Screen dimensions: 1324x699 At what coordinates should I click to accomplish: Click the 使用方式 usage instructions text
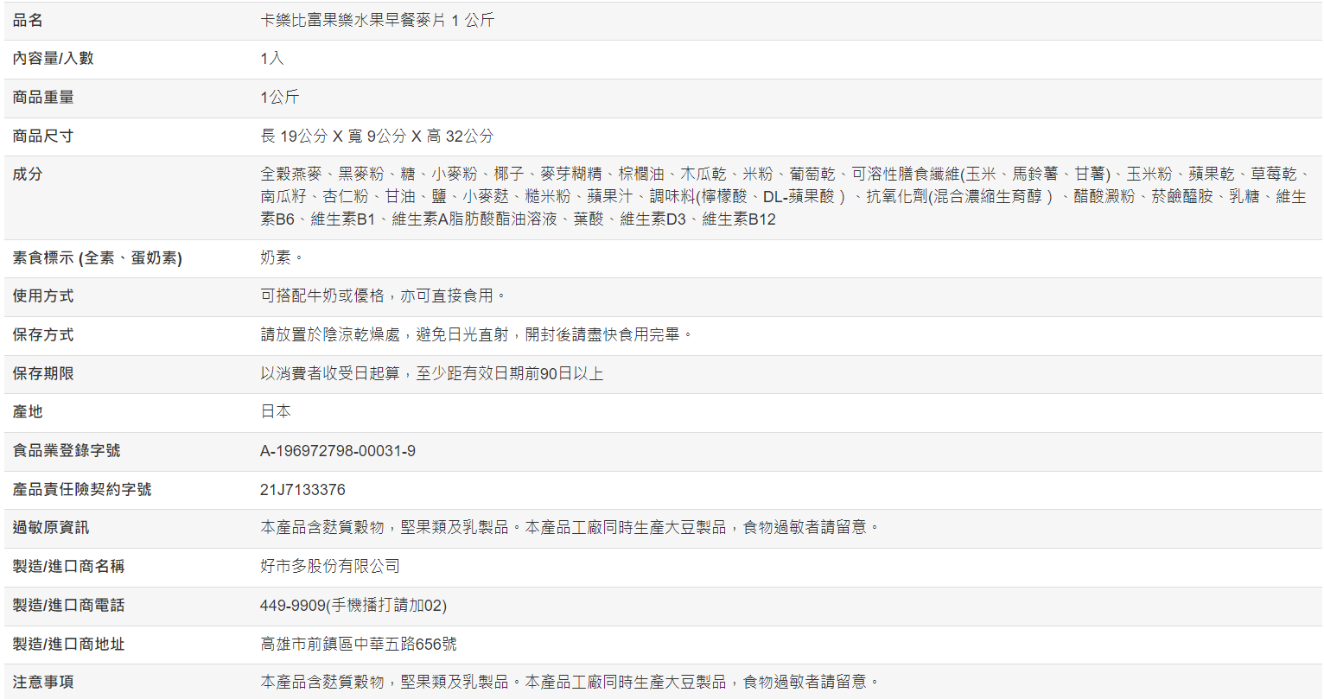coord(383,295)
